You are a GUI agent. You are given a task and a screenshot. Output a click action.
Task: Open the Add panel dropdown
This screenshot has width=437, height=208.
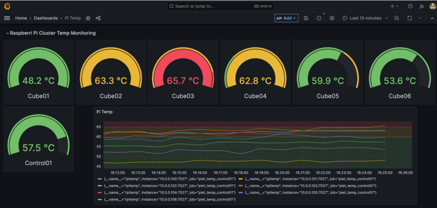point(286,18)
